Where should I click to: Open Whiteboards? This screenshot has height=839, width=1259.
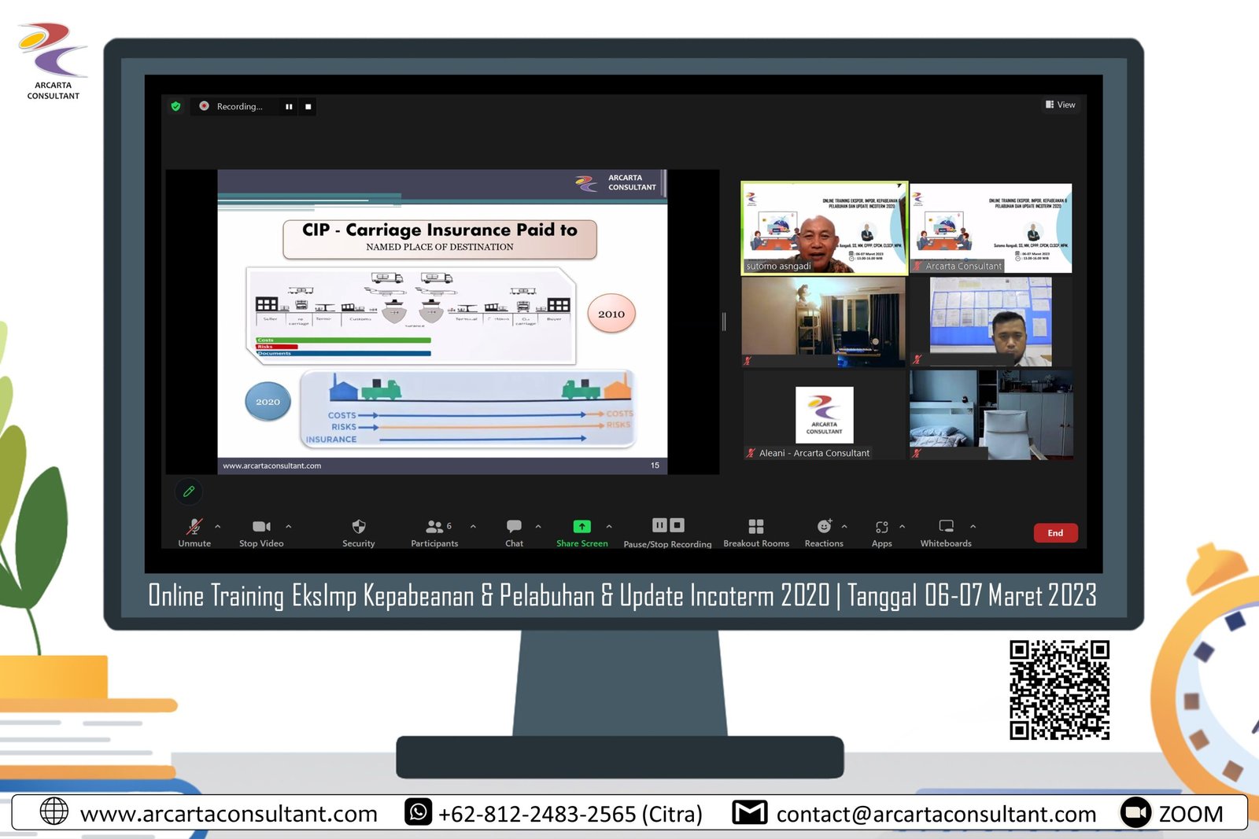pos(946,527)
